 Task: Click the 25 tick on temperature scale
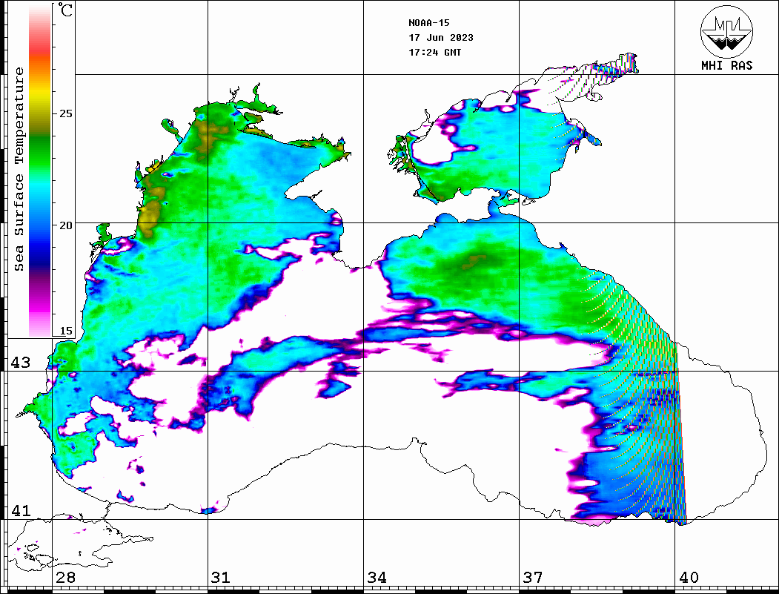tap(65, 113)
